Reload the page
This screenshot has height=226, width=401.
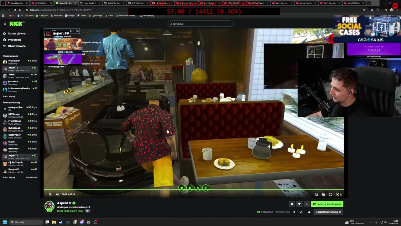14,10
